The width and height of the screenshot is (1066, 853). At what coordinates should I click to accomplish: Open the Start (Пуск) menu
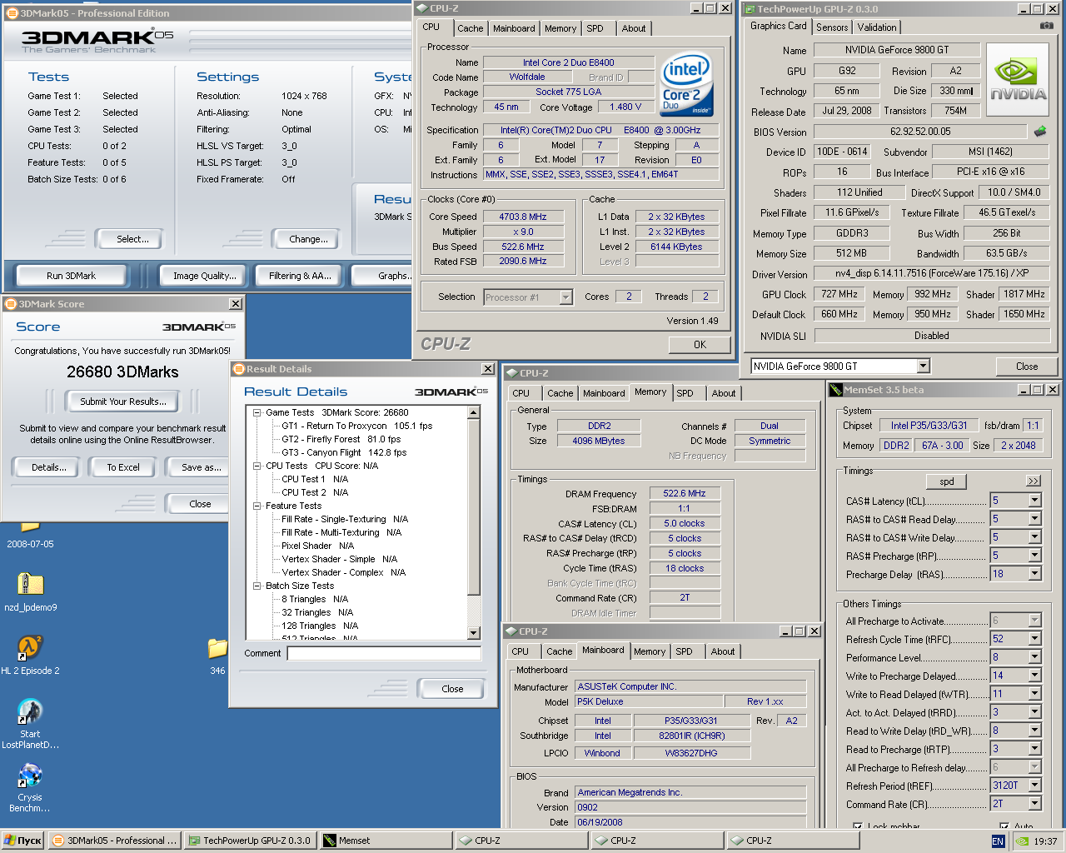pos(22,841)
